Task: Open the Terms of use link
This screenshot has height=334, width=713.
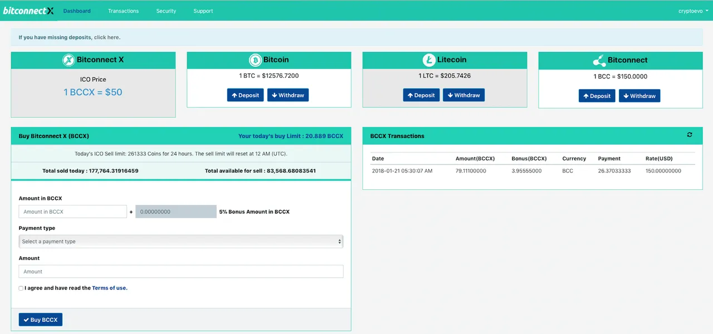Action: coord(110,288)
